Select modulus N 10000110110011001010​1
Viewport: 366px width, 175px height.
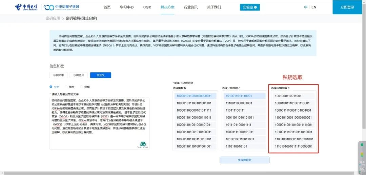(x=196, y=139)
